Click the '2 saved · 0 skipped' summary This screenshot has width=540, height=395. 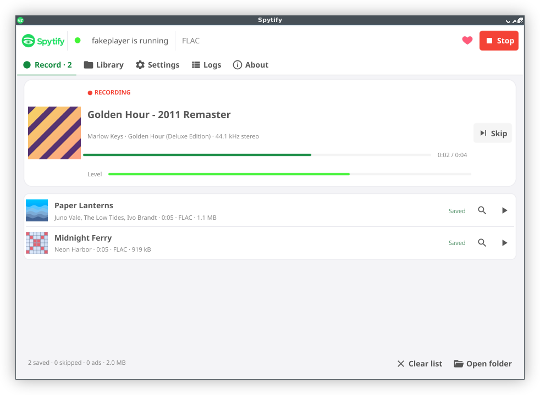(77, 363)
